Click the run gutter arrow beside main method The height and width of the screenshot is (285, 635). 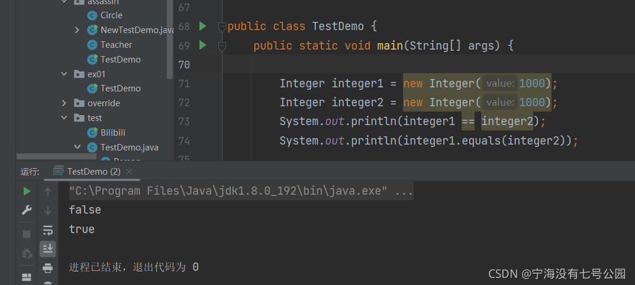coord(203,45)
